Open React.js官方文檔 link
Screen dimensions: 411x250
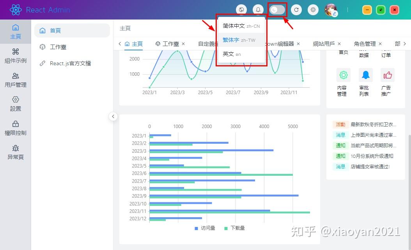click(x=72, y=63)
